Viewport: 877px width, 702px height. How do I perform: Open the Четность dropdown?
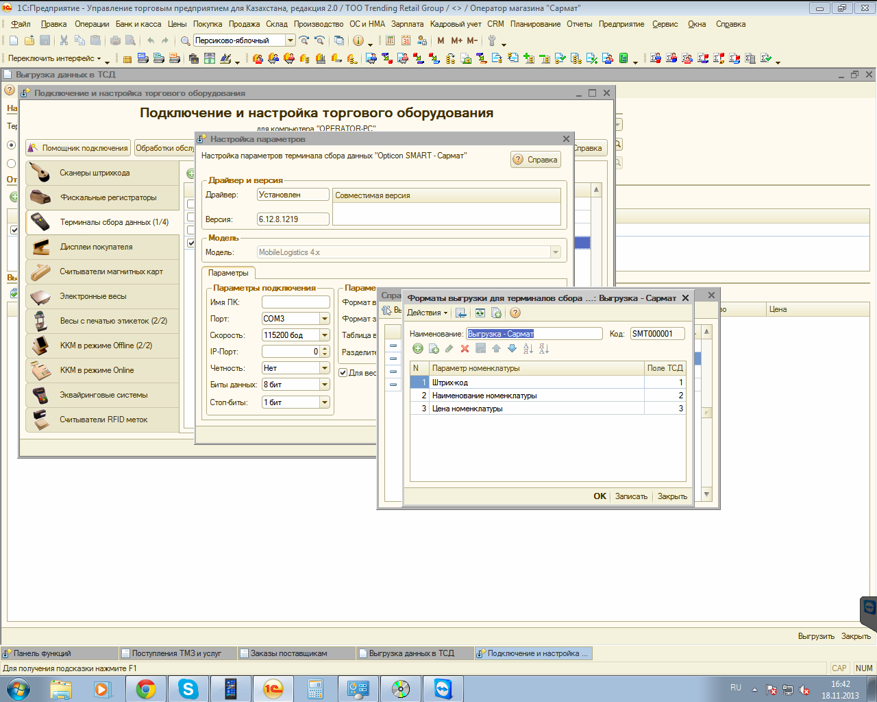(x=325, y=368)
